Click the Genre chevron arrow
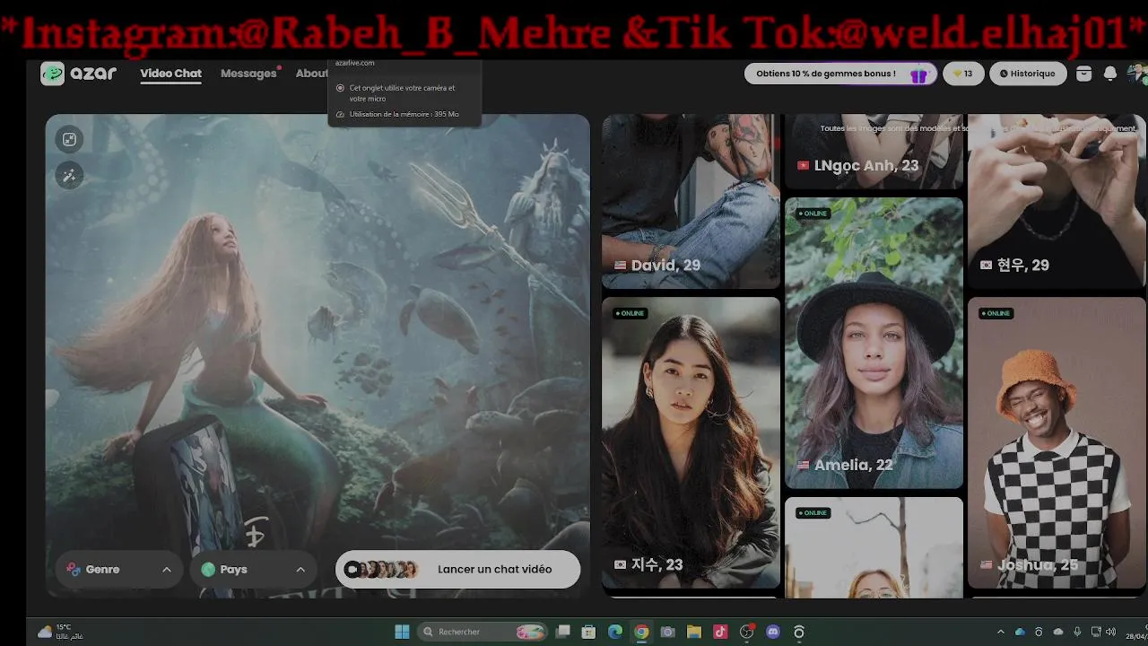Viewport: 1148px width, 646px height. pyautogui.click(x=167, y=570)
